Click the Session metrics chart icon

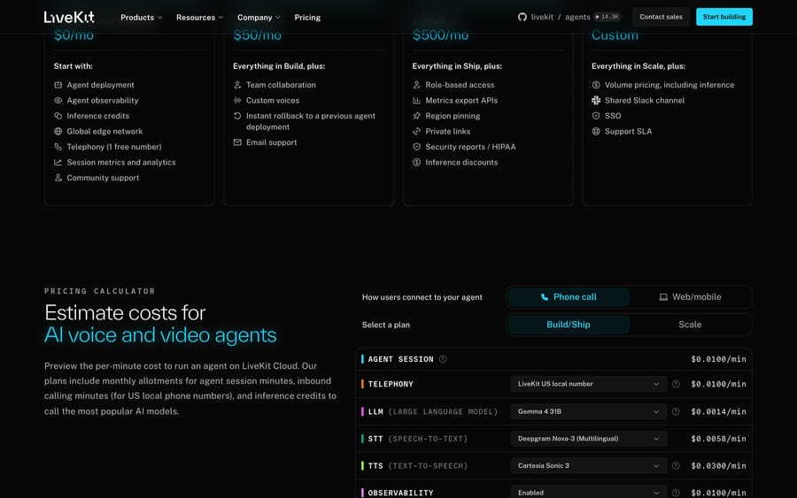(x=58, y=163)
